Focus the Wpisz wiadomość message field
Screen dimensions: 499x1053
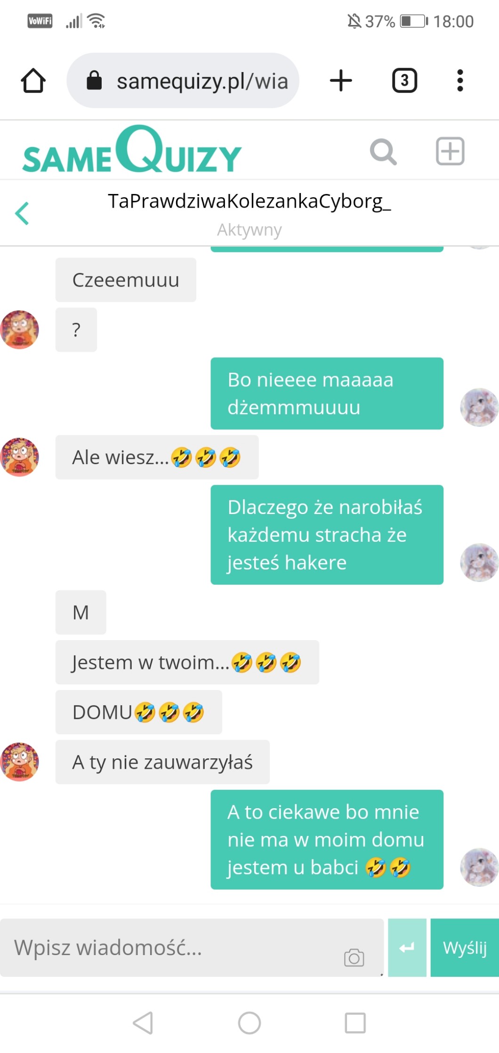tap(192, 948)
